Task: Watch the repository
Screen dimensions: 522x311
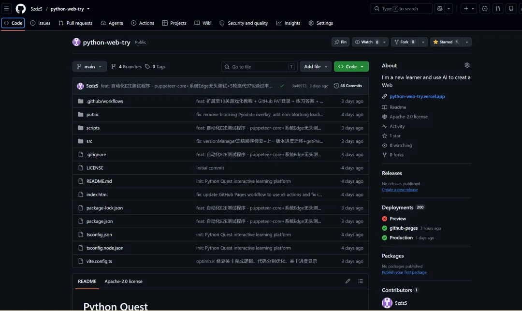Action: click(366, 42)
